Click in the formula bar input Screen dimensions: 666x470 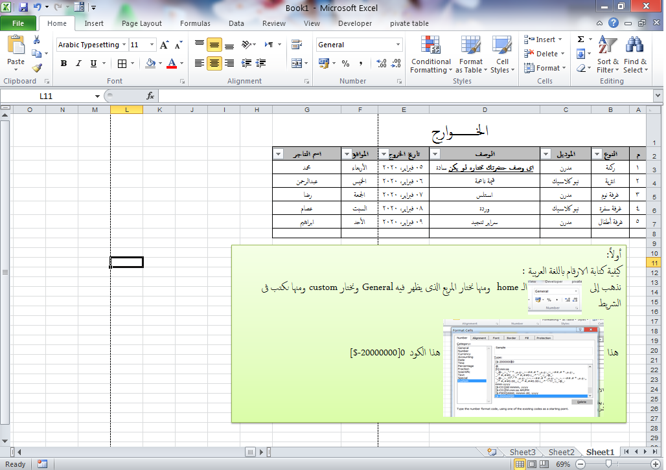(406, 96)
